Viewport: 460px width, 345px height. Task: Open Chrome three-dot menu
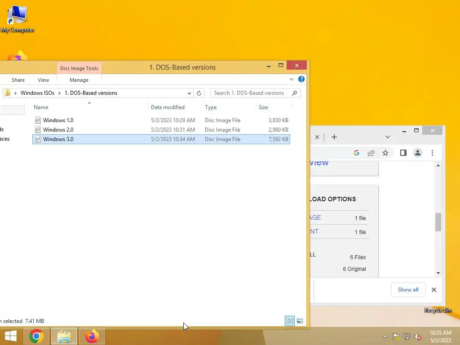[432, 153]
